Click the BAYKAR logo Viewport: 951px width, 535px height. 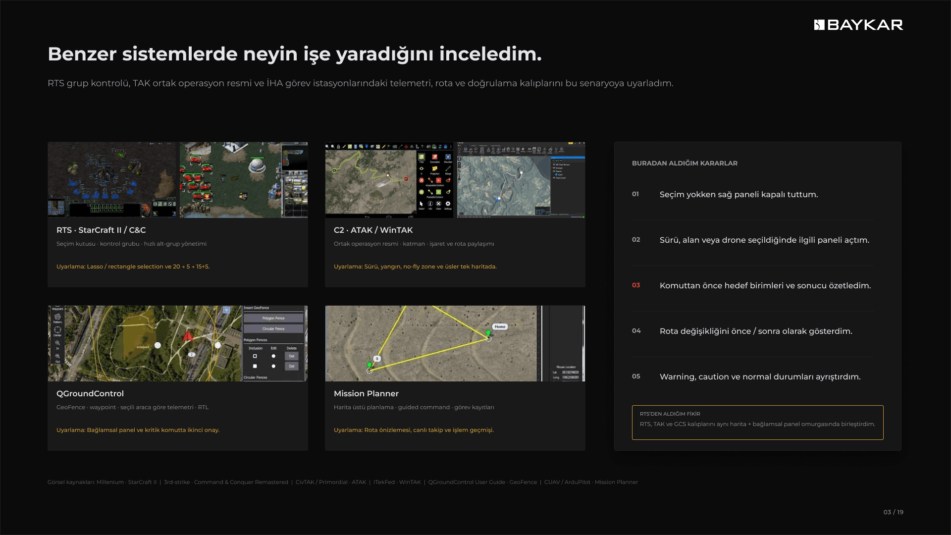(858, 25)
